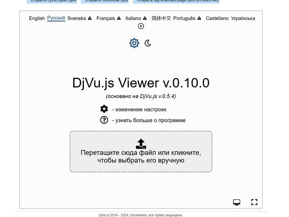Image resolution: width=289 pixels, height=217 pixels.
Task: Click footer copyright DjVu.js 2016 - 2024
Action: (x=141, y=215)
